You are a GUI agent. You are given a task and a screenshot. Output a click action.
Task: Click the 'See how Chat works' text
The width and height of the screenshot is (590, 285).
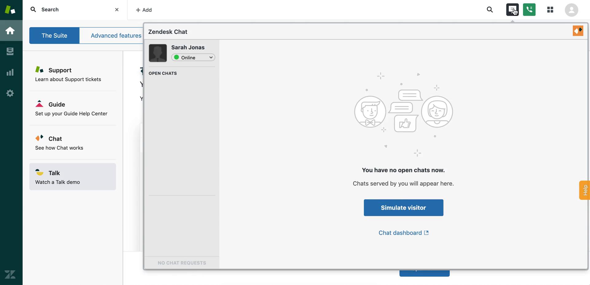[59, 148]
